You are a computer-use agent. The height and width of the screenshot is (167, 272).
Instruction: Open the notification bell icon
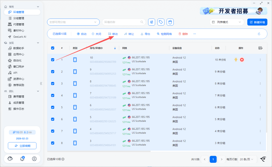pos(22,159)
